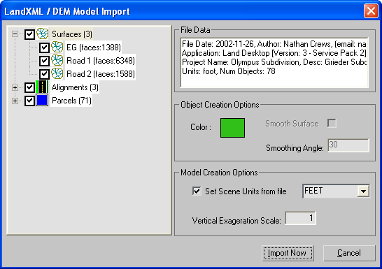Expand the Parcels tree node

15,101
